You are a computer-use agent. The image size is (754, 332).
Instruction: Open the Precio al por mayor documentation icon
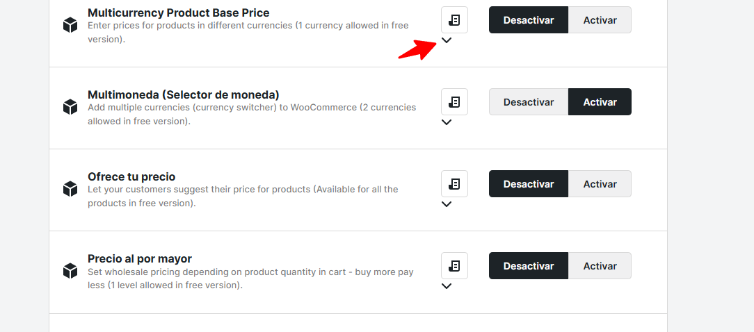(454, 266)
